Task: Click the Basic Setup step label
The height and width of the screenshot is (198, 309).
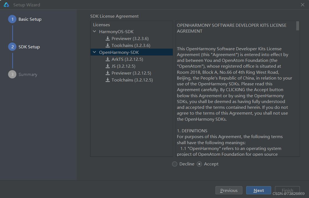Action: pyautogui.click(x=30, y=19)
